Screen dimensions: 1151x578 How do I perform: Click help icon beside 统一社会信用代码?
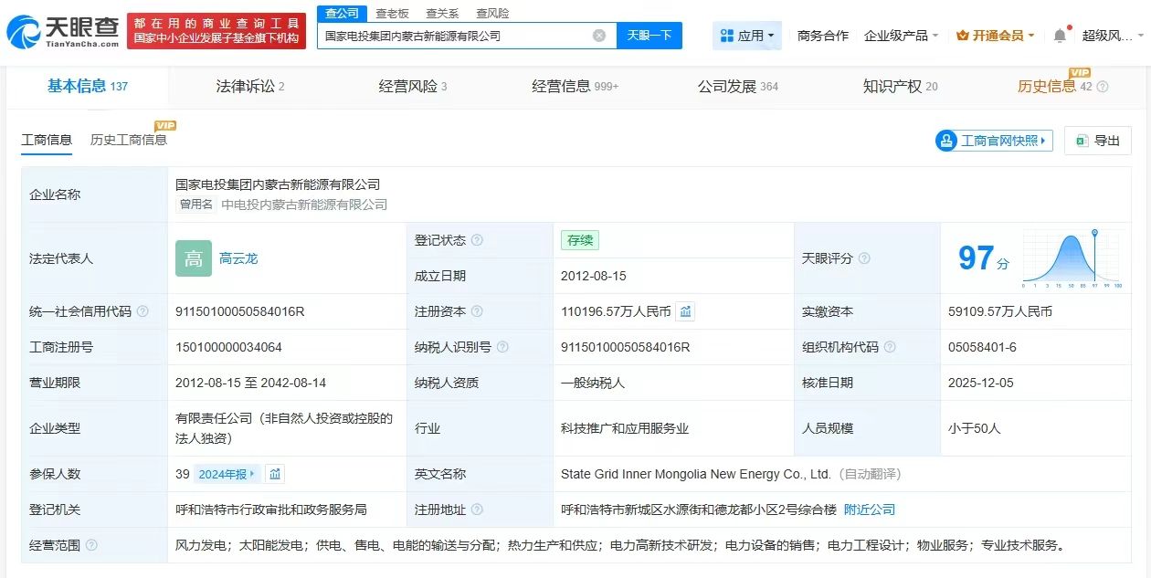[x=143, y=312]
